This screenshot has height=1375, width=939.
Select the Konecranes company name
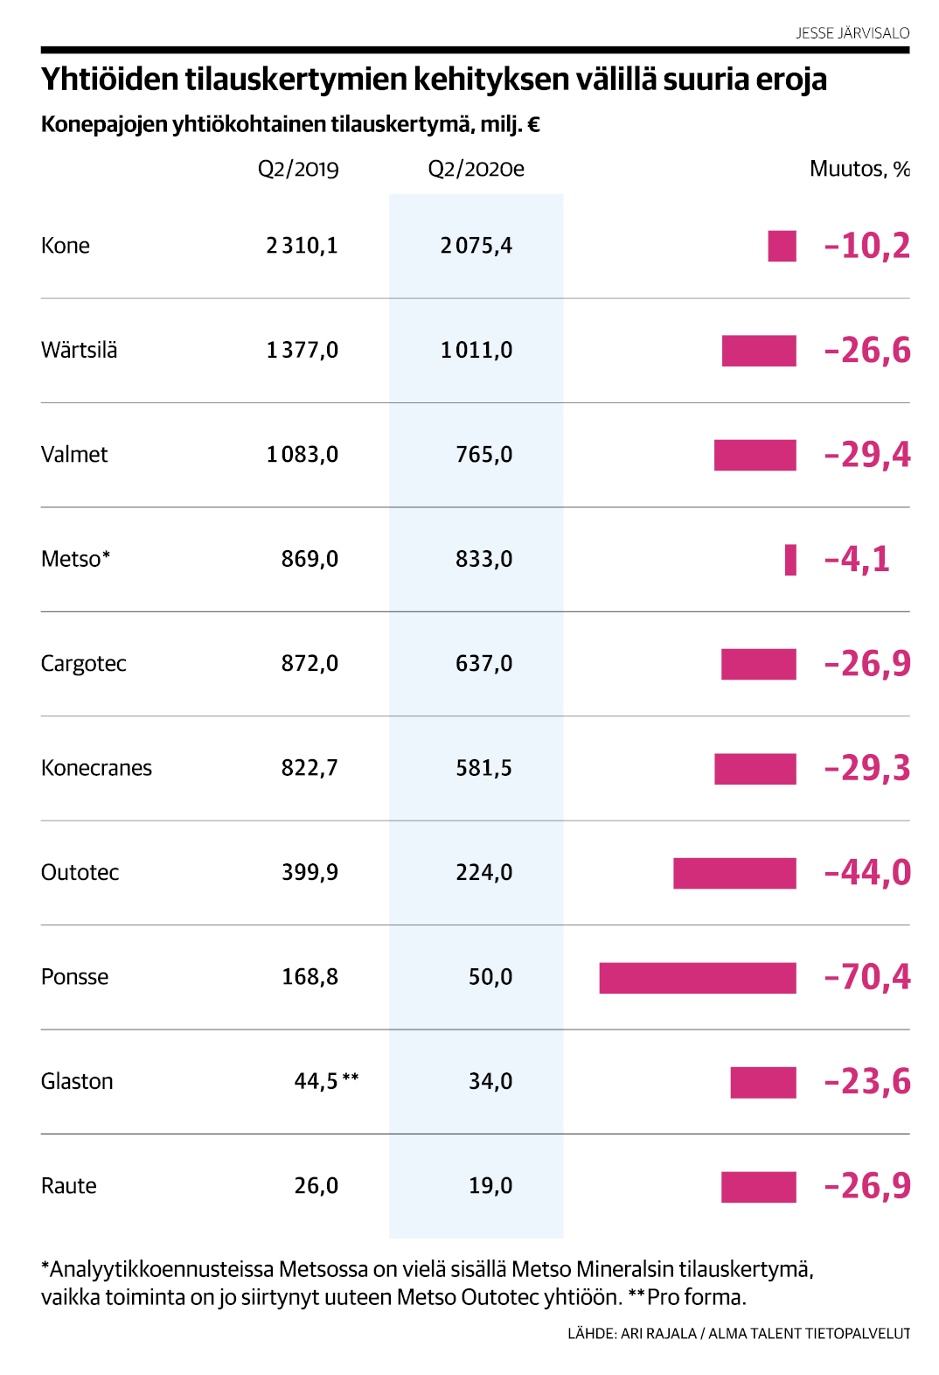pos(96,768)
